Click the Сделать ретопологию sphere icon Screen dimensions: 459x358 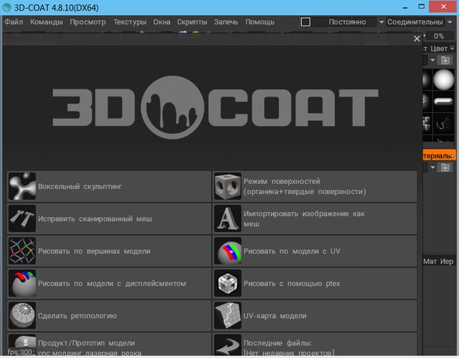point(22,316)
